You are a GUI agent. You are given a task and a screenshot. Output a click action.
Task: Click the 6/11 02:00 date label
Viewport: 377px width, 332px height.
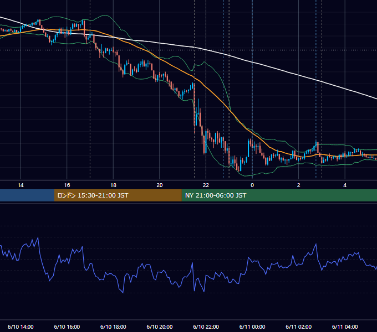coord(299,326)
